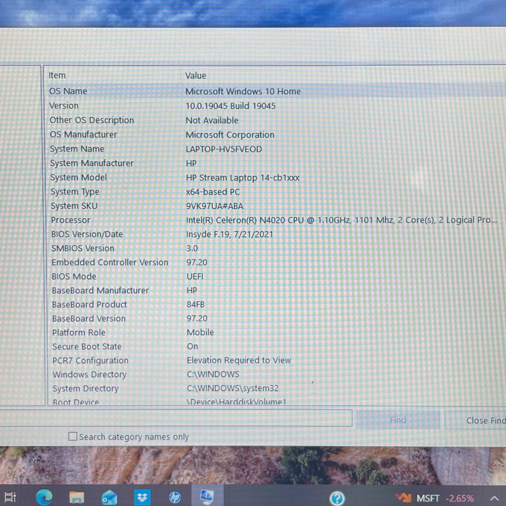Click the value HP Stream Laptop 14-cb1xxx
The height and width of the screenshot is (506, 506).
click(243, 178)
